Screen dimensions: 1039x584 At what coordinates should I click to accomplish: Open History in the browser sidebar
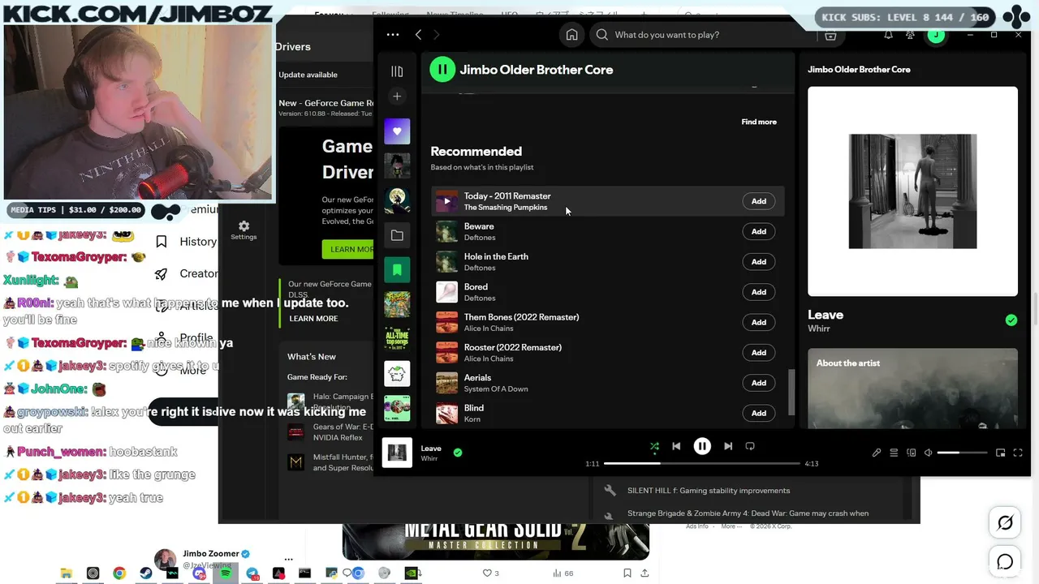coord(188,242)
